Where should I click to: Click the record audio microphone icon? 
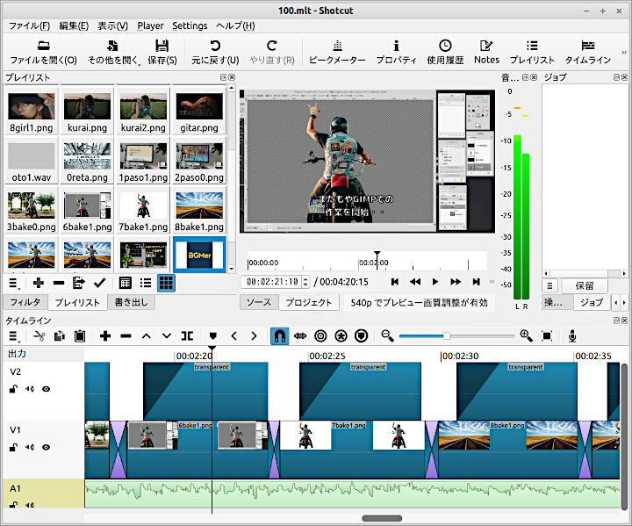pos(572,335)
